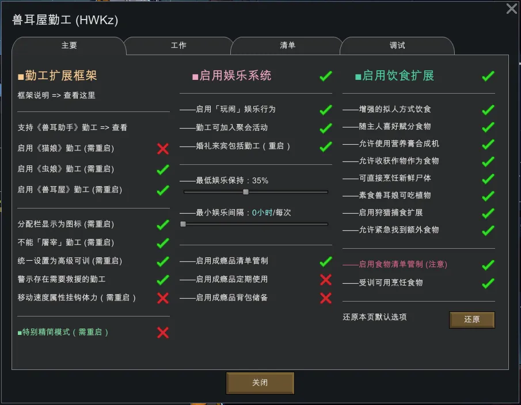Screen dimensions: 521x405
Task: Disable 启用《虫娘》勤工 checkmark
Action: 163,169
